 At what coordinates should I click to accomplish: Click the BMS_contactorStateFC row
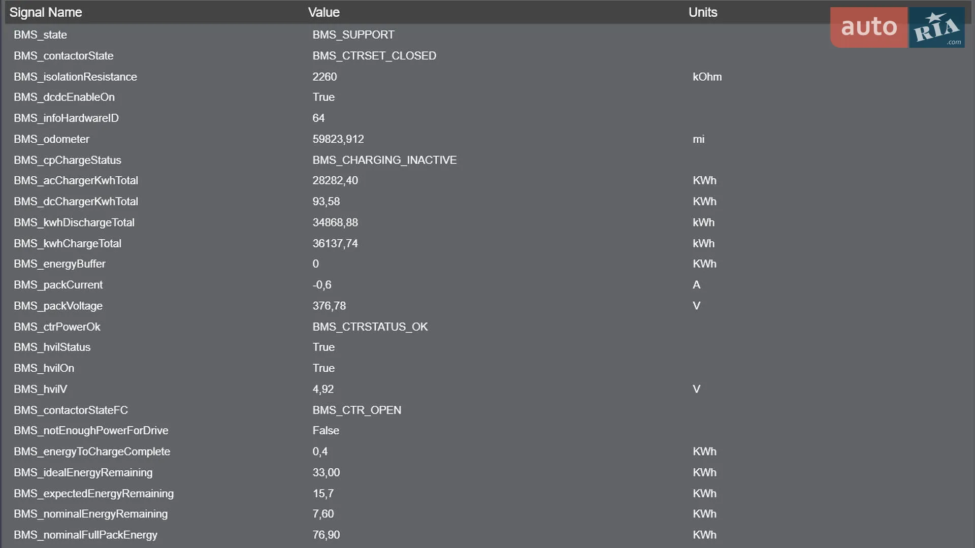pyautogui.click(x=487, y=410)
